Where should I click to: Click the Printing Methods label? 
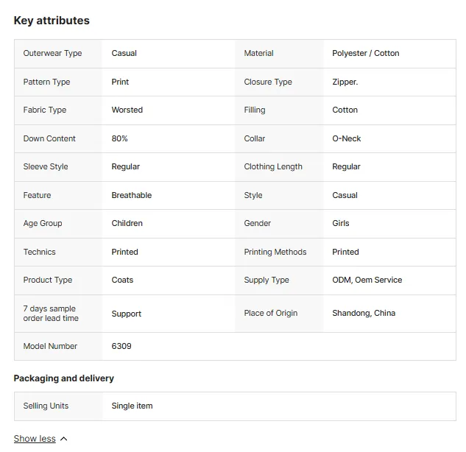coord(275,252)
